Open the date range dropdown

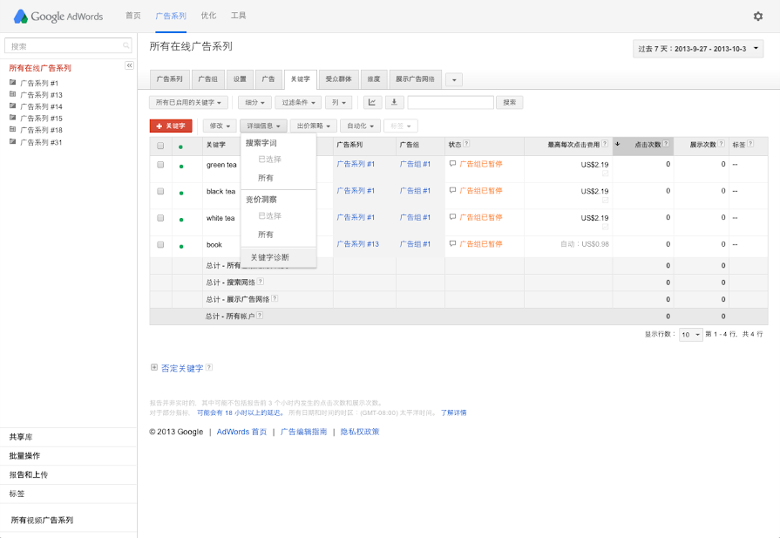coord(698,49)
